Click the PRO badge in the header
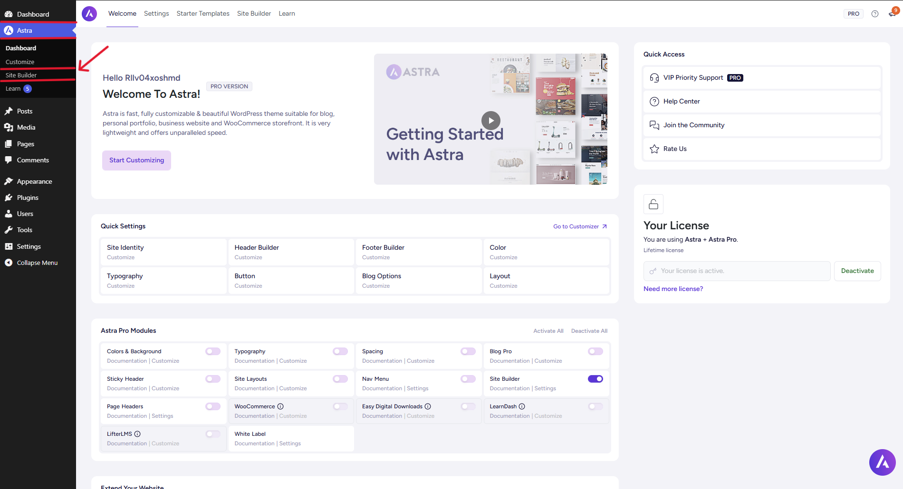903x489 pixels. coord(854,14)
